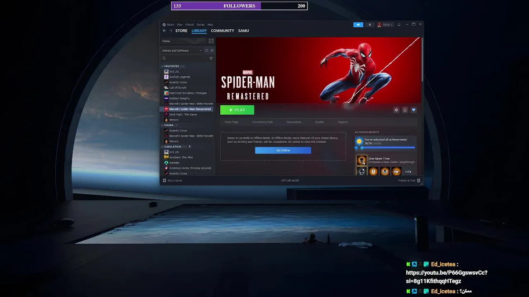
Task: Click the followers goal bar overlay
Action: (x=239, y=6)
